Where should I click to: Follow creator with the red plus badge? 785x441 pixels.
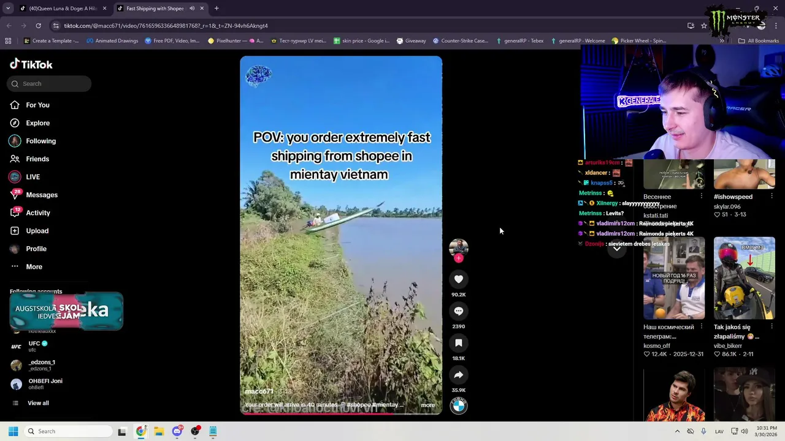point(458,258)
